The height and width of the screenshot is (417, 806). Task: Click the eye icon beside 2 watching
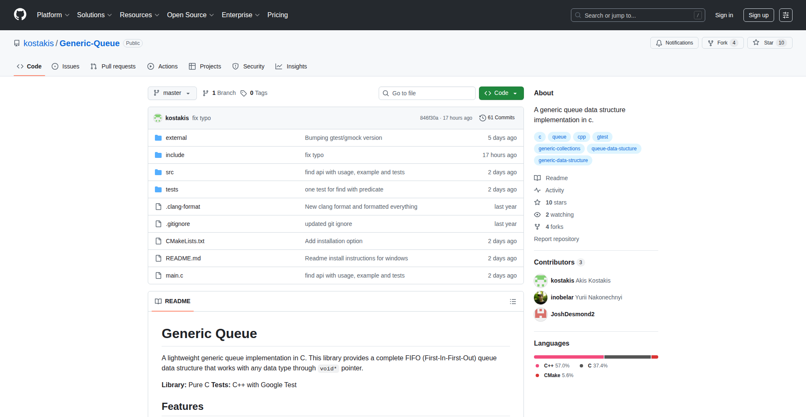click(x=537, y=215)
